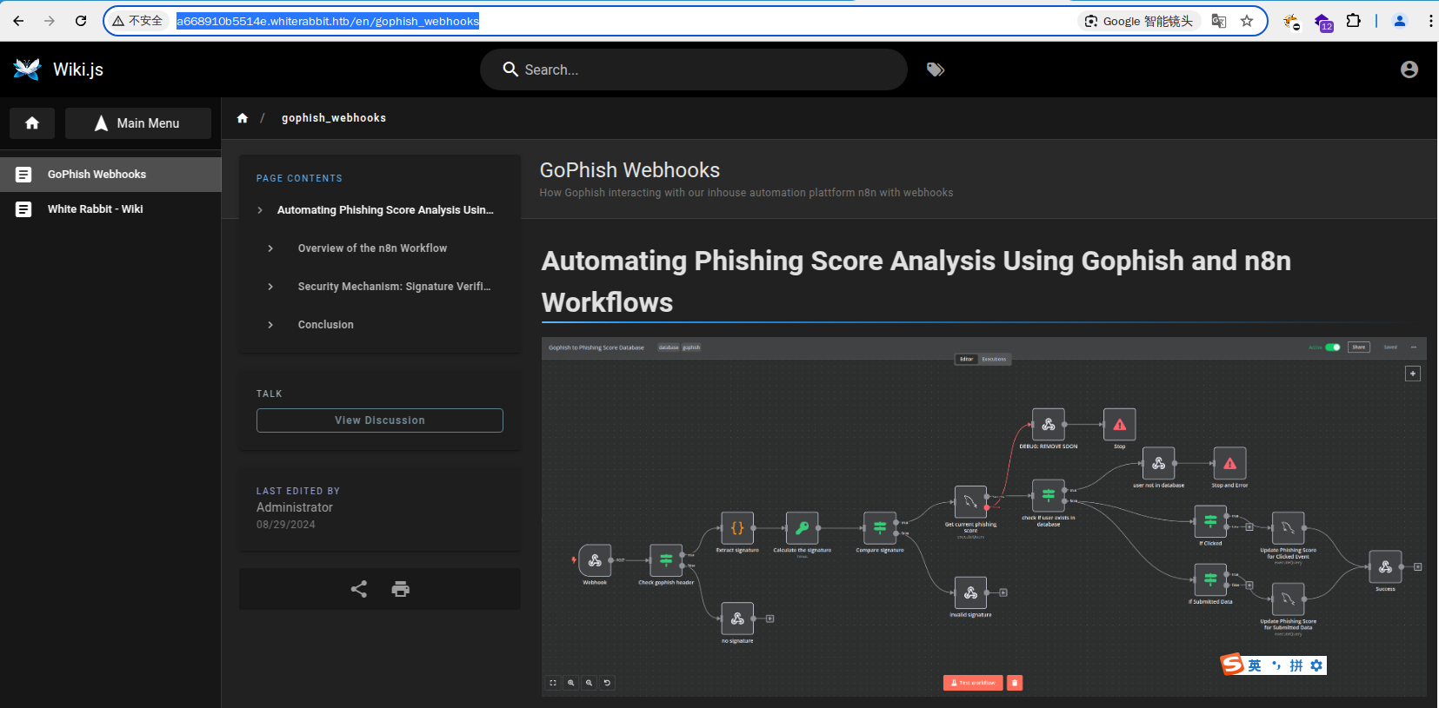Click the print page icon

[x=401, y=589]
